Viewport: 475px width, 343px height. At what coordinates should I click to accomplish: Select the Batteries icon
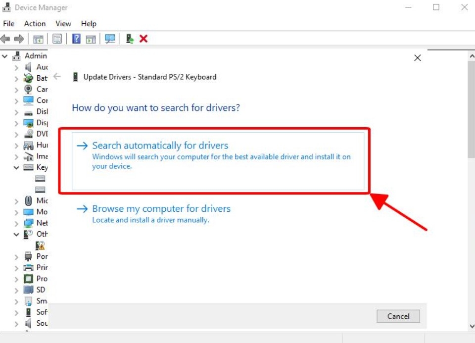coord(28,78)
